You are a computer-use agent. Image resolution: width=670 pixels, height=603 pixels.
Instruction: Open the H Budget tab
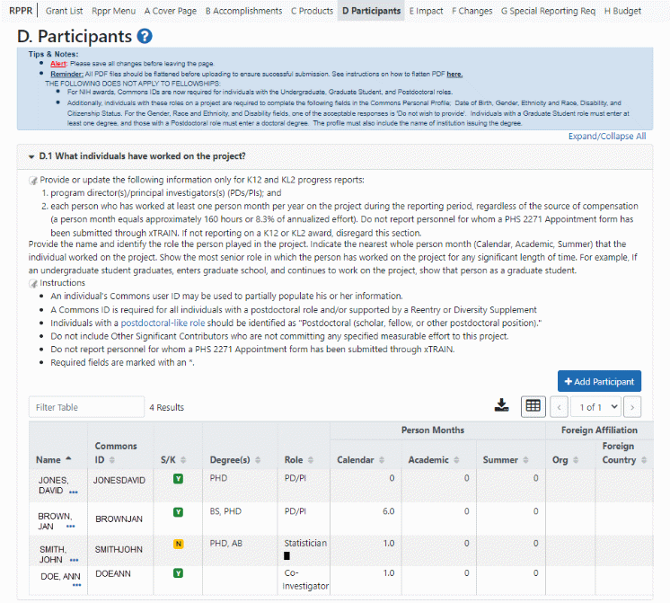[622, 11]
